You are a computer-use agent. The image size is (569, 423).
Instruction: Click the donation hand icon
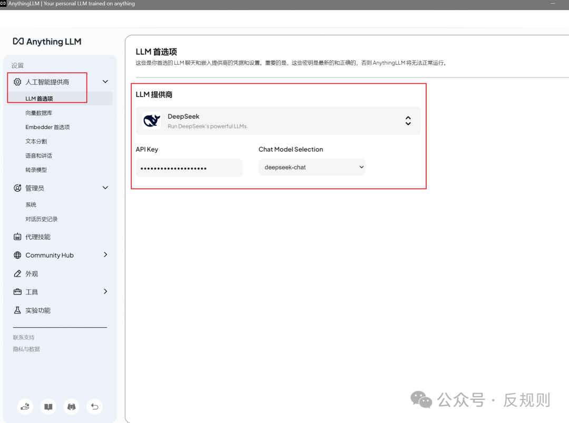[x=25, y=407]
